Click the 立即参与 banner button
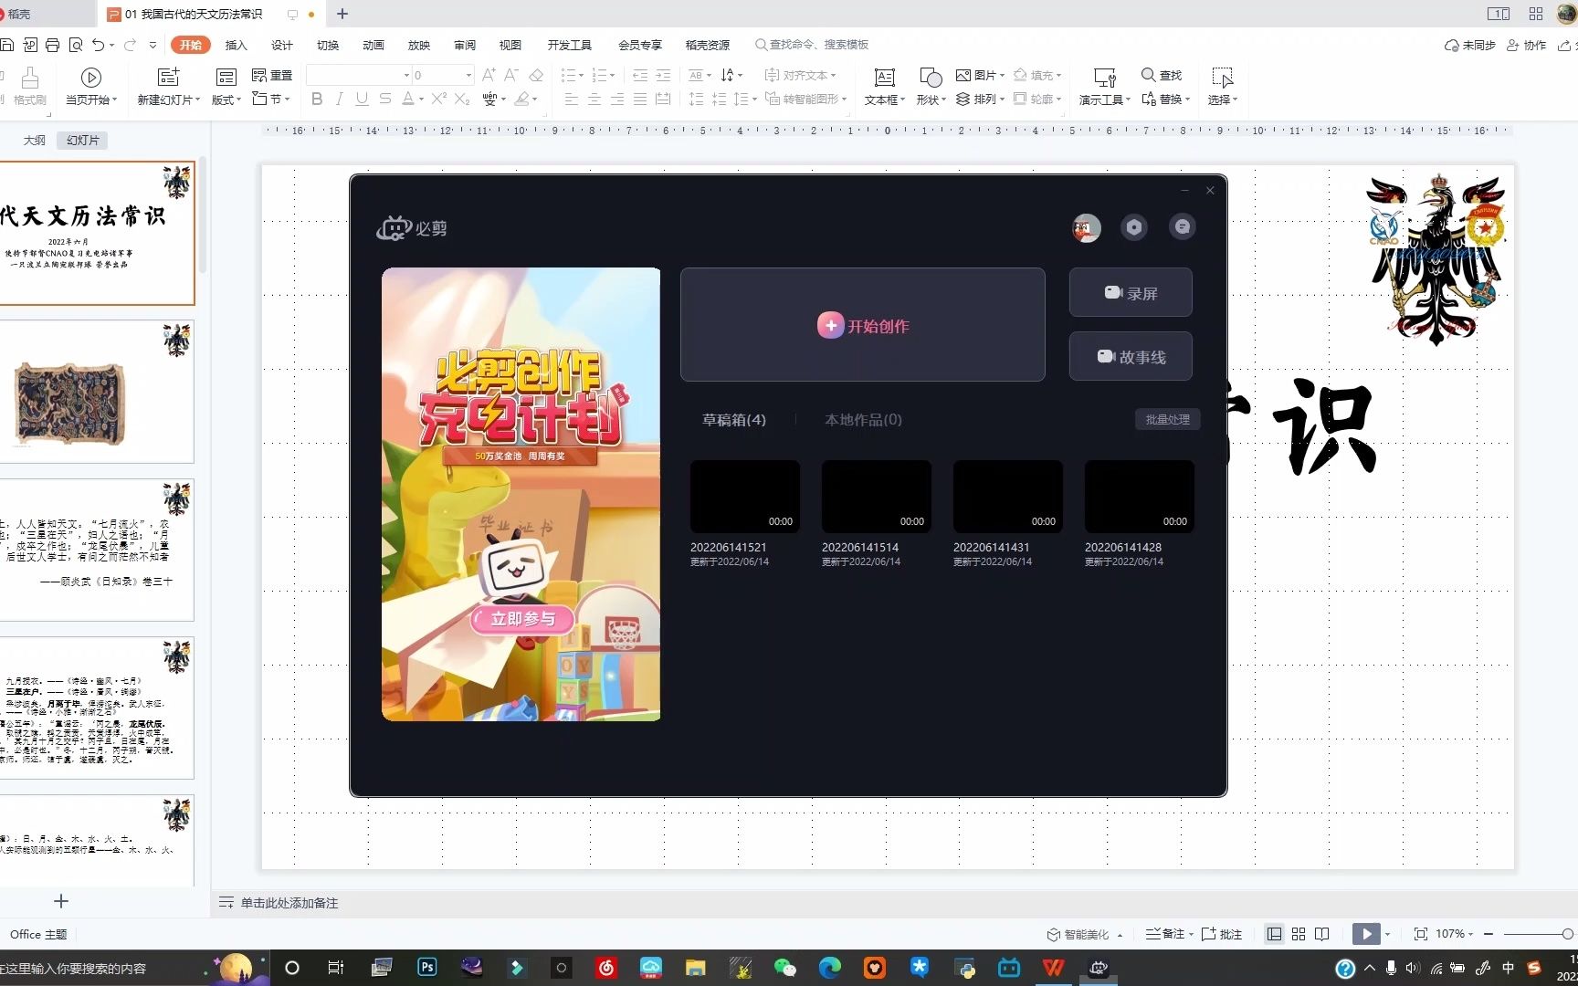The width and height of the screenshot is (1578, 986). [x=522, y=619]
